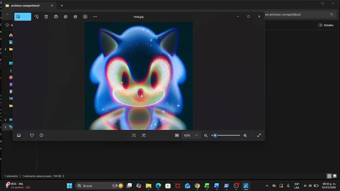Image resolution: width=340 pixels, height=191 pixels.
Task: Launch Google Chrome from the taskbar
Action: pyautogui.click(x=197, y=186)
